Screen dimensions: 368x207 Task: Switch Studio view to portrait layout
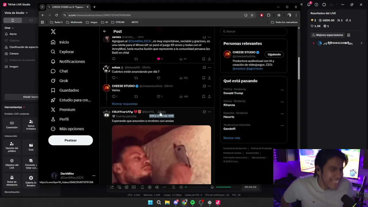coord(12,20)
